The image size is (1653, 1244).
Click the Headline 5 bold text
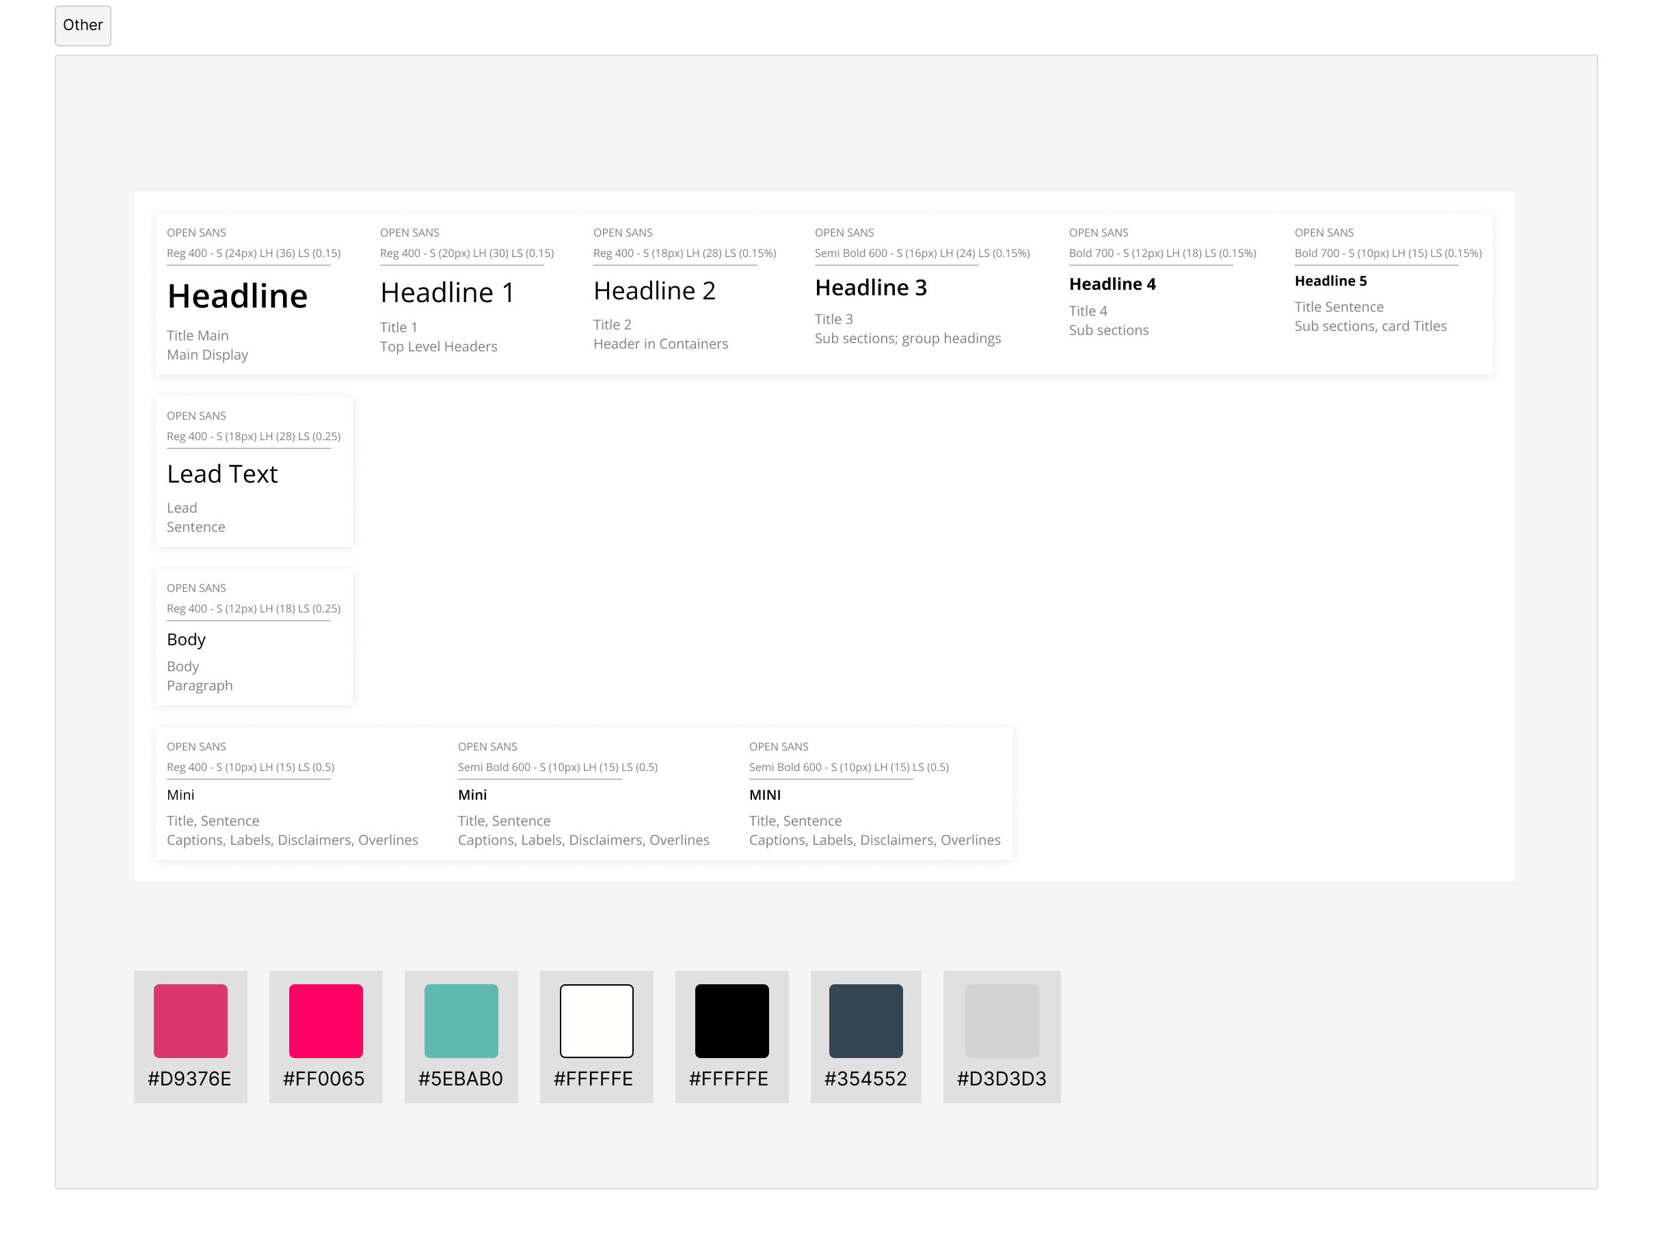tap(1330, 281)
